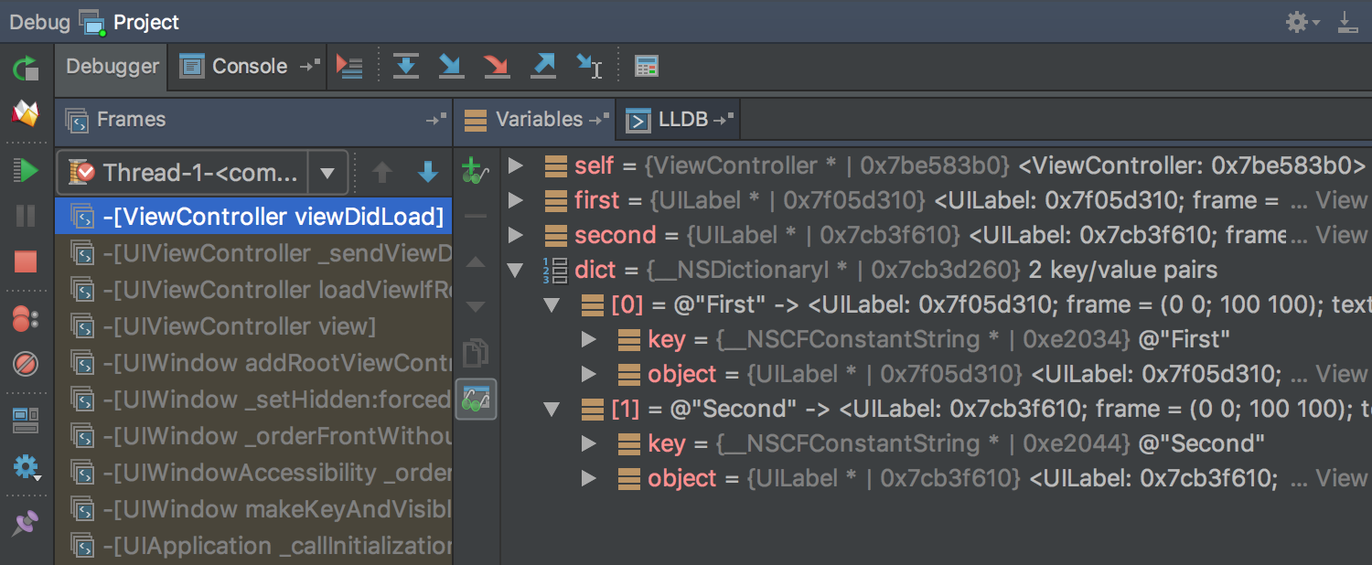Stop debugging with the red square

(26, 262)
